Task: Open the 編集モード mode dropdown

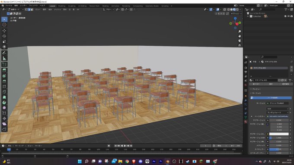Action: pyautogui.click(x=16, y=9)
